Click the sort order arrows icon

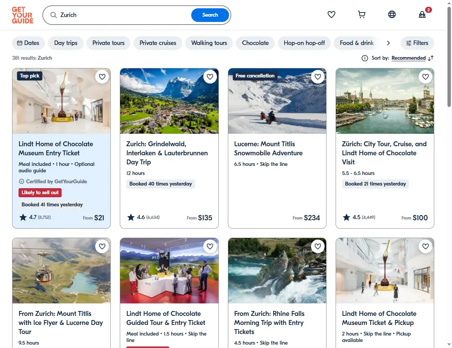pos(431,58)
